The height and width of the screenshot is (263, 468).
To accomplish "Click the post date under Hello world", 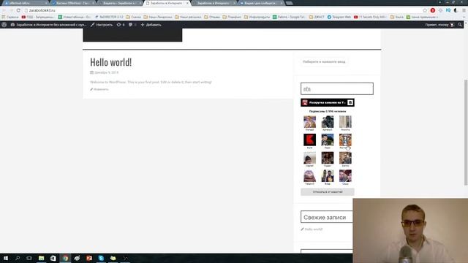I will click(107, 72).
